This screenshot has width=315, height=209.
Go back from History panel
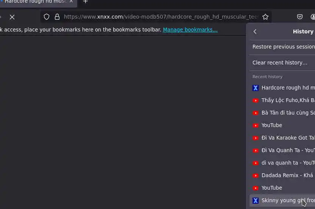pos(255,31)
